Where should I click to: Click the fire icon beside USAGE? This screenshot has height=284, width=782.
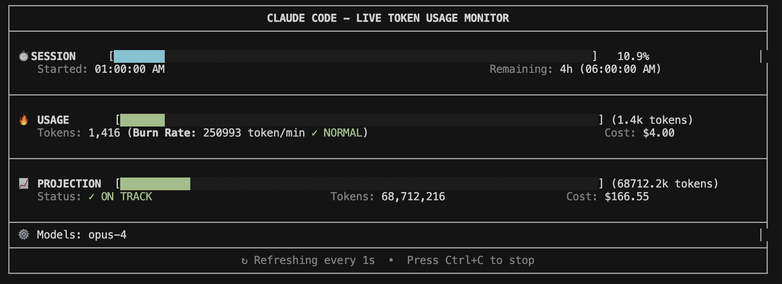(x=24, y=120)
